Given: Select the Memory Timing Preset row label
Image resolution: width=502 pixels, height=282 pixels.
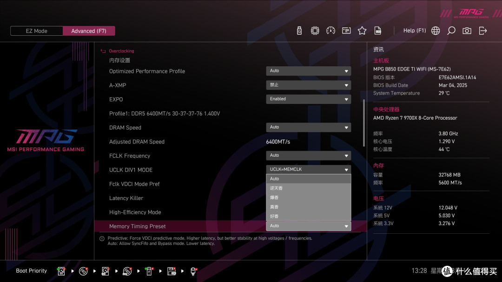Looking at the screenshot, I should point(137,226).
